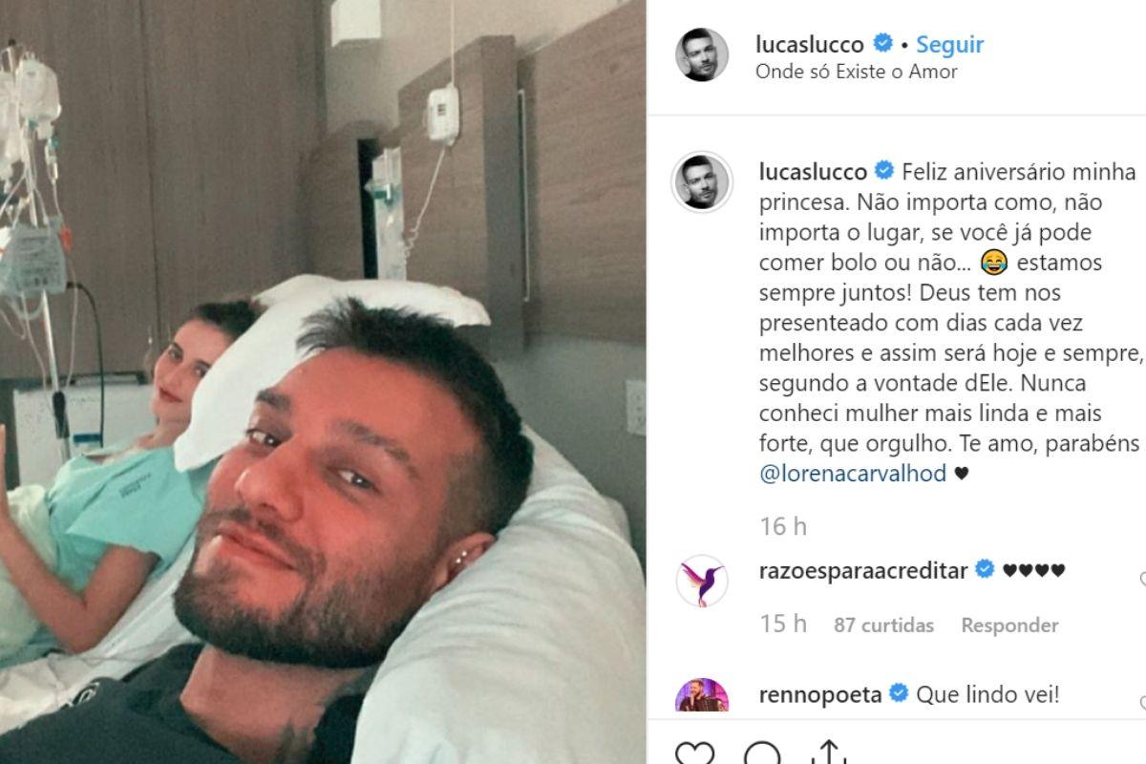This screenshot has height=764, width=1146.
Task: Open location Onde só Existe o Amor
Action: (856, 72)
